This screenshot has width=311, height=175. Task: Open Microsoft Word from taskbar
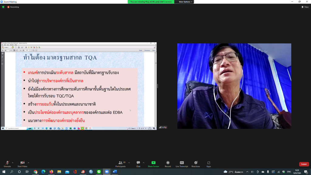click(115, 172)
